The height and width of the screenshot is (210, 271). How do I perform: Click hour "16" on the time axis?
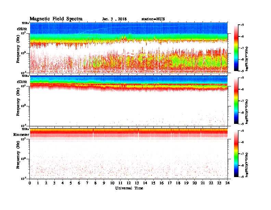tap(162, 183)
